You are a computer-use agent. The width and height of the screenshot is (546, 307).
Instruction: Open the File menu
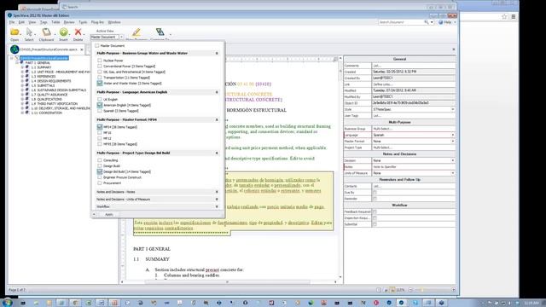pyautogui.click(x=12, y=22)
